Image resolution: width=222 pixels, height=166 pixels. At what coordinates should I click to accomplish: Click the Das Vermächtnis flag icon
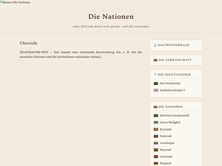point(156,84)
